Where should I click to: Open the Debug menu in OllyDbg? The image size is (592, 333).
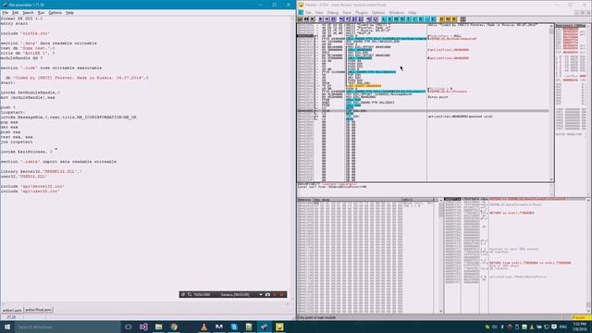coord(333,13)
